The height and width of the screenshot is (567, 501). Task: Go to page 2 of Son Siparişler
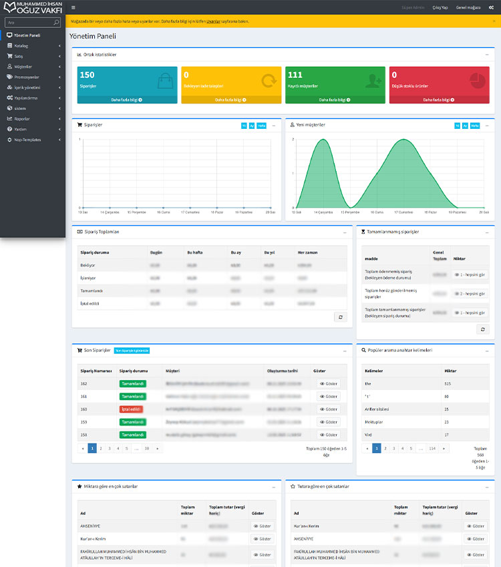click(101, 448)
